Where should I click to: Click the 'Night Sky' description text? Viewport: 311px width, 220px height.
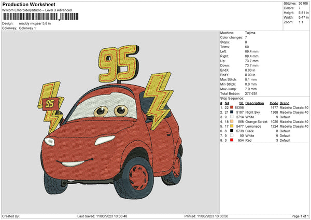coord(252,113)
